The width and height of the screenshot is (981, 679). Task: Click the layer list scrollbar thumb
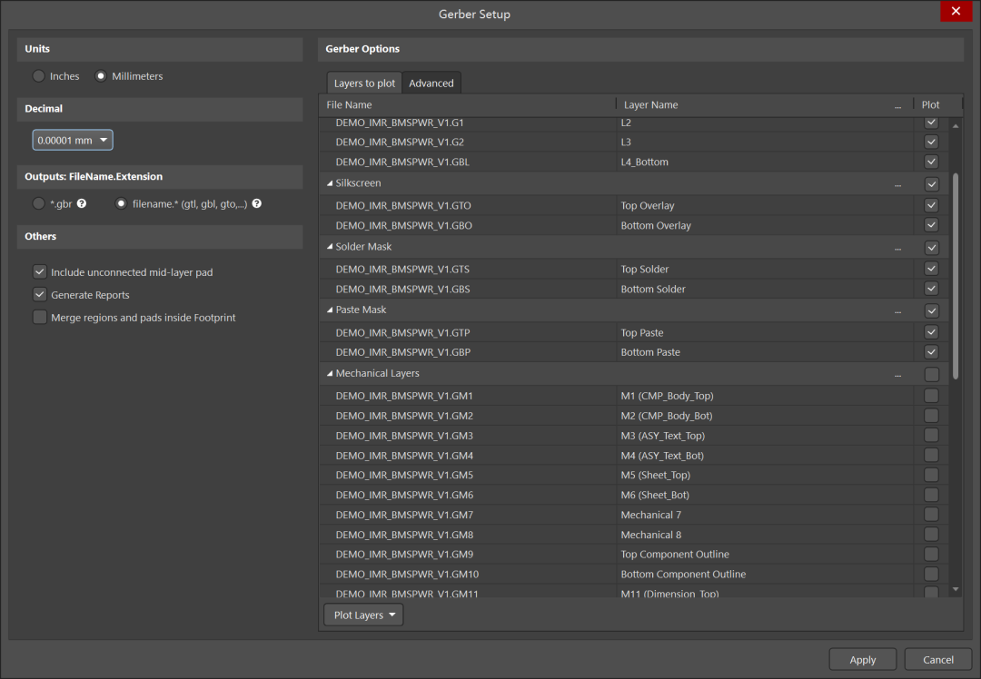956,276
